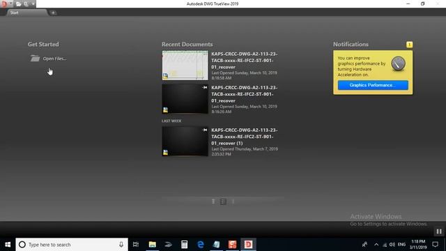
Task: Click the hardware acceleration gauge icon
Action: pos(398,63)
